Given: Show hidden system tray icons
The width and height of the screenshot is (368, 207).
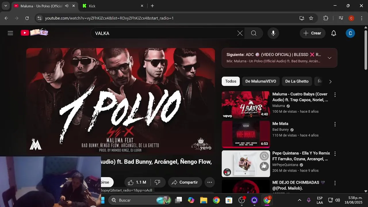Looking at the screenshot, I should click(299, 200).
